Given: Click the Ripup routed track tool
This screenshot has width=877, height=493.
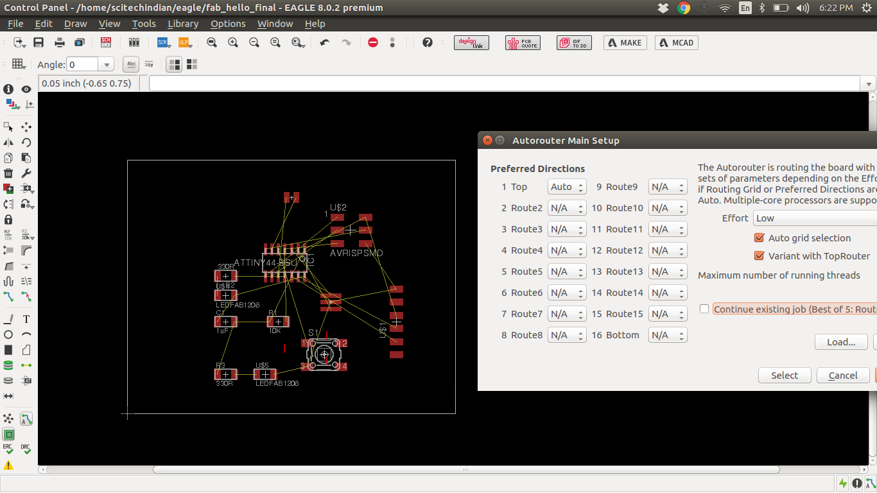Looking at the screenshot, I should (x=26, y=296).
